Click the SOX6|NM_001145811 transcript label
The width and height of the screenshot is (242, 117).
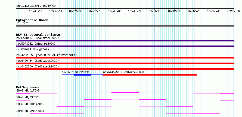click(x=30, y=111)
